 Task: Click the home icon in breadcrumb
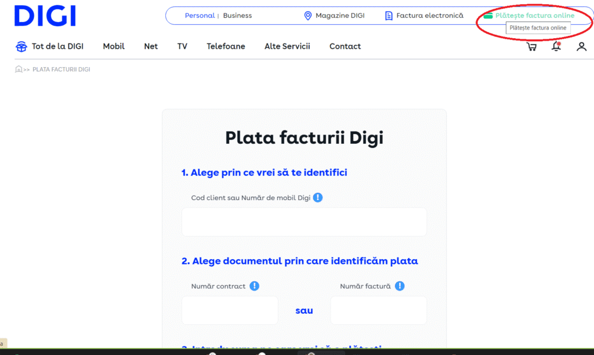[18, 69]
